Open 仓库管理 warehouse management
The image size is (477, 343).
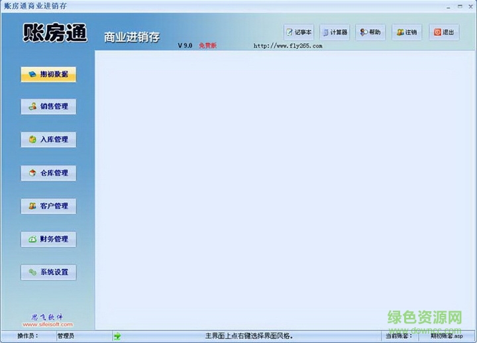[48, 173]
